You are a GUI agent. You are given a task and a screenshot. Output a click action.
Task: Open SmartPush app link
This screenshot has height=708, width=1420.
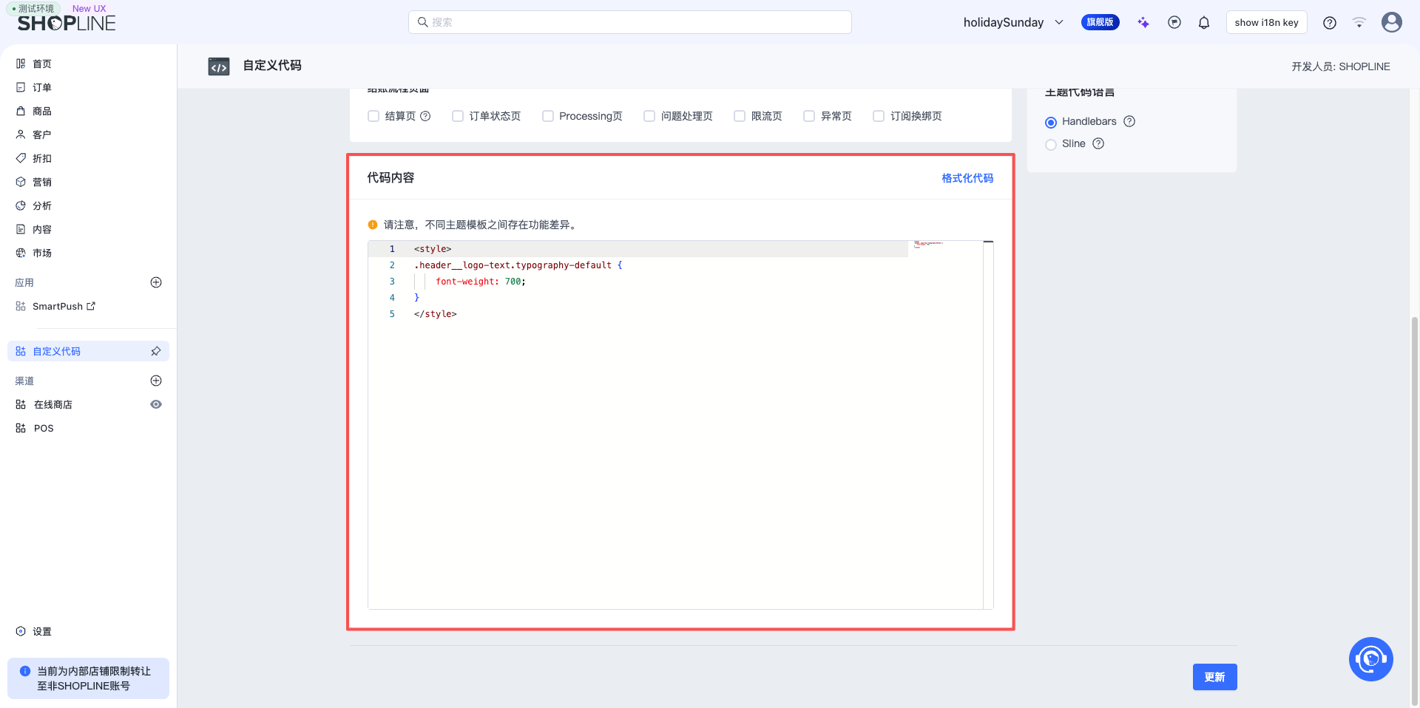click(64, 306)
